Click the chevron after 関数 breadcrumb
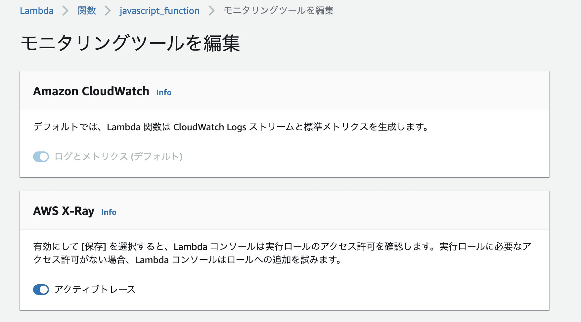Viewport: 581px width, 322px height. (x=108, y=11)
